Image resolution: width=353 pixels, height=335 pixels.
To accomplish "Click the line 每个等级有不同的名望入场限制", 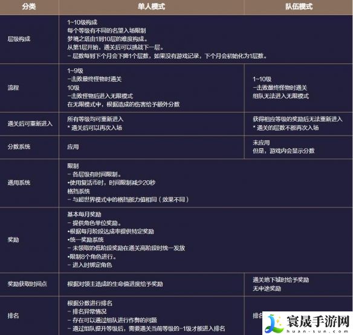I will pyautogui.click(x=106, y=31).
